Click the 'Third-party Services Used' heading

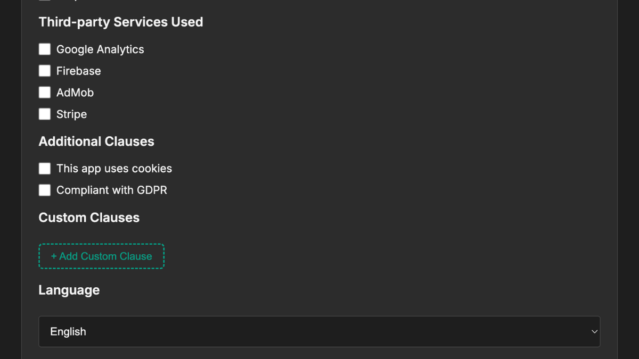point(121,22)
